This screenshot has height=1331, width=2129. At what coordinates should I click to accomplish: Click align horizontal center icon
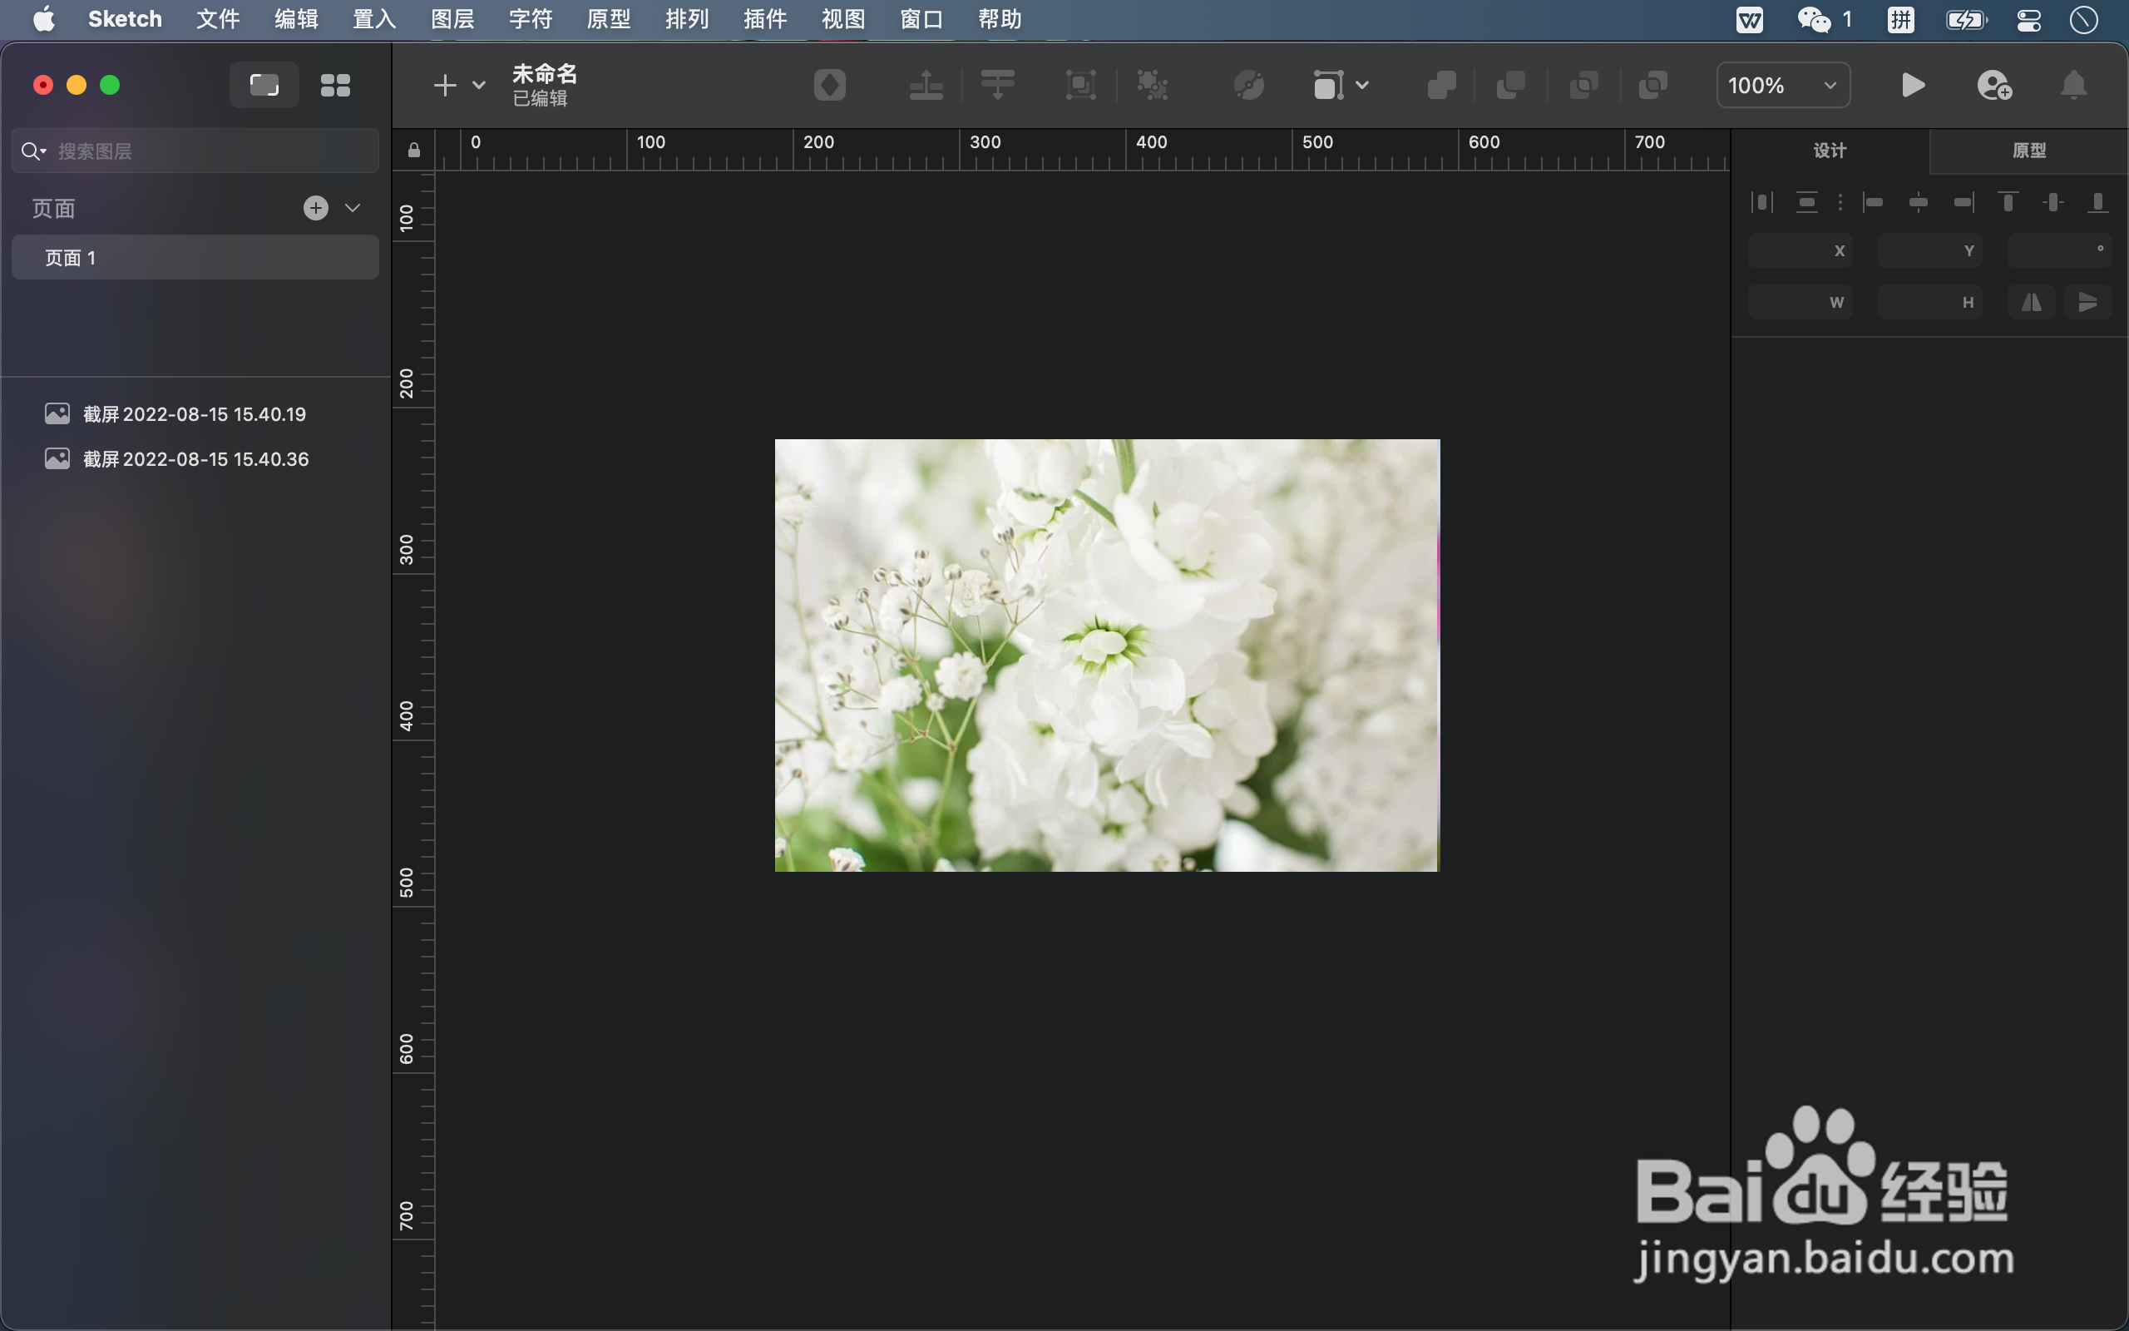(1918, 202)
